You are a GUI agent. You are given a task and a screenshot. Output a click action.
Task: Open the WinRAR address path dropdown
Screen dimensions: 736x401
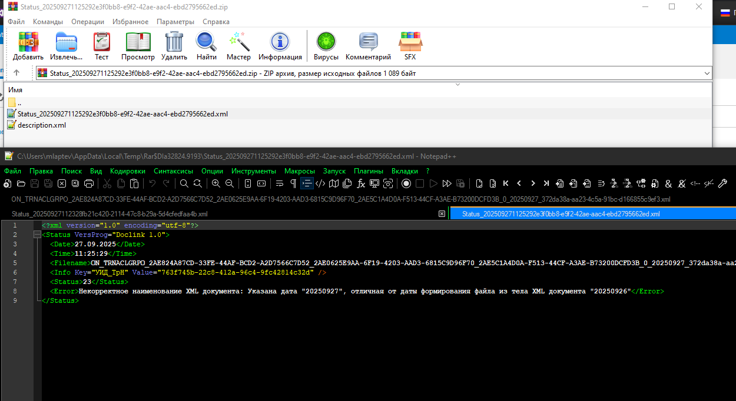tap(707, 73)
